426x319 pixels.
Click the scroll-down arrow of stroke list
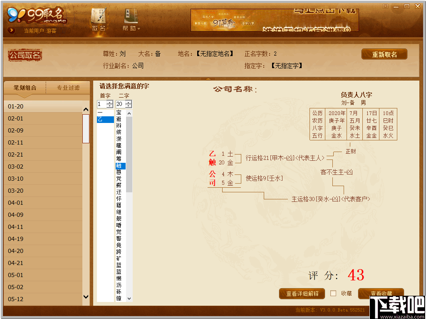click(x=86, y=297)
